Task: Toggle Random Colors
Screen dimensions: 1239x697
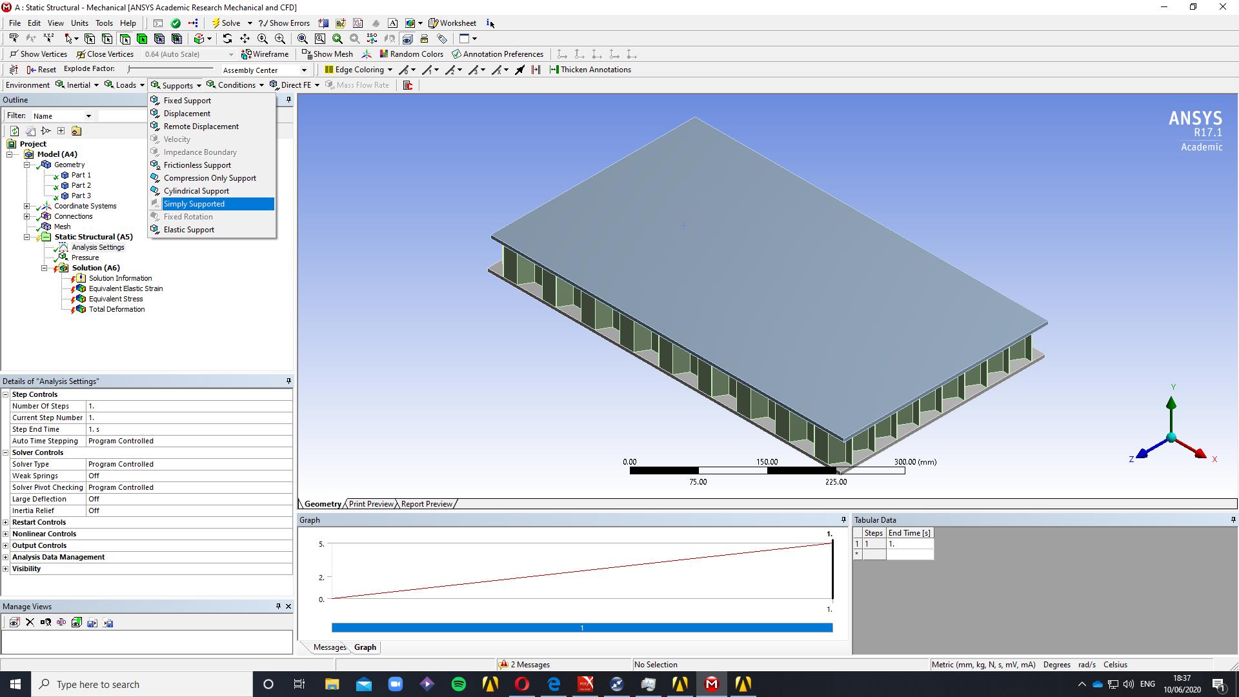Action: coord(411,54)
